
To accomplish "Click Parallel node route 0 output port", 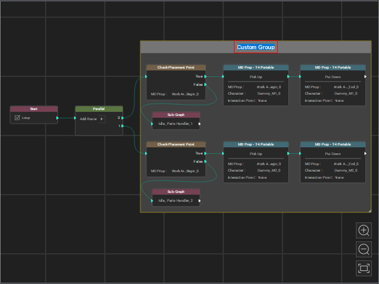I will 123,118.
